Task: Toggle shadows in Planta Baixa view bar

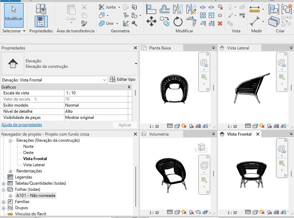Action: tap(191, 126)
